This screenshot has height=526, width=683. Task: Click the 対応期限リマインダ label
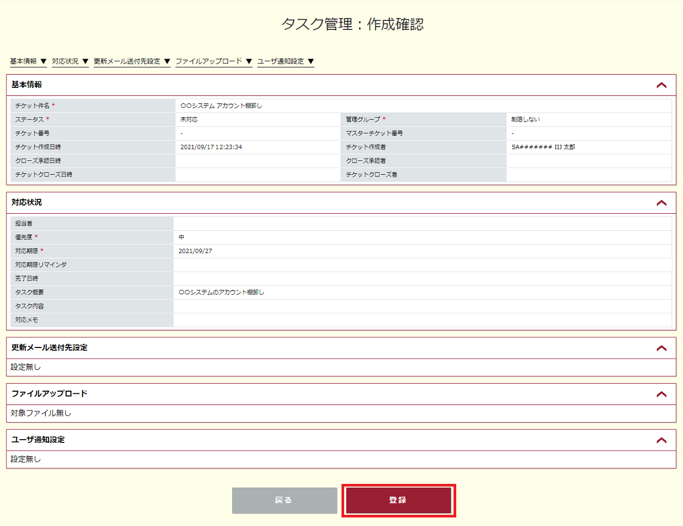(41, 265)
